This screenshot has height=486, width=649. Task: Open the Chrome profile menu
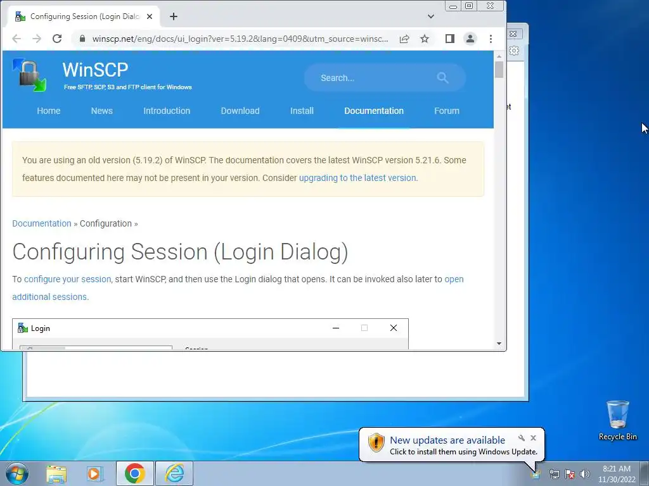tap(470, 39)
